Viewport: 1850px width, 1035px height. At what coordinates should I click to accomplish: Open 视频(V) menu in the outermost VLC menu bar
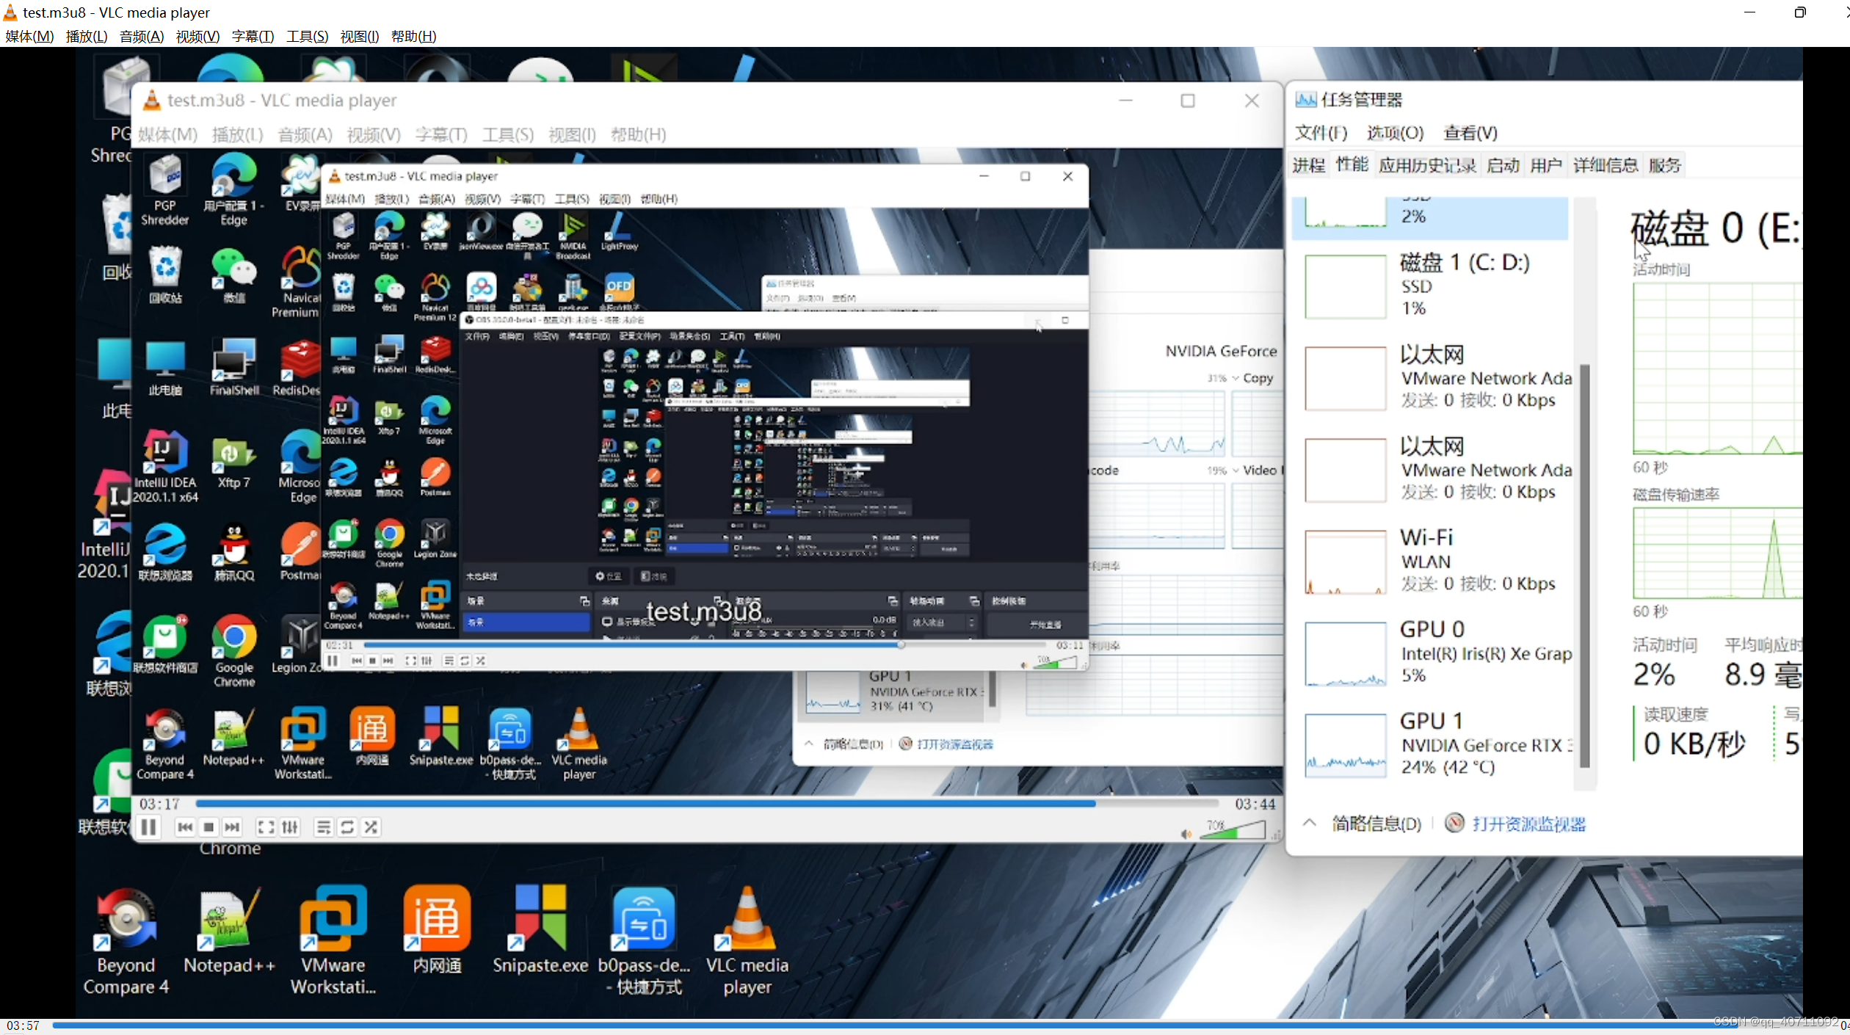coord(197,36)
